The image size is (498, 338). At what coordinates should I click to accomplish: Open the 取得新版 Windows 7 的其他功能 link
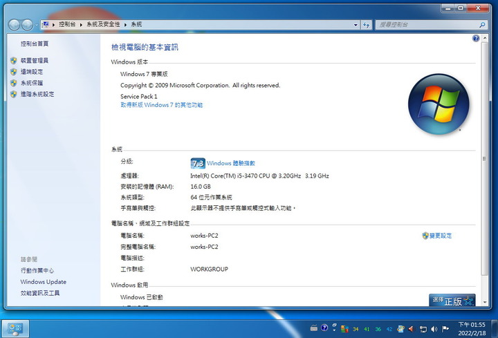point(161,105)
